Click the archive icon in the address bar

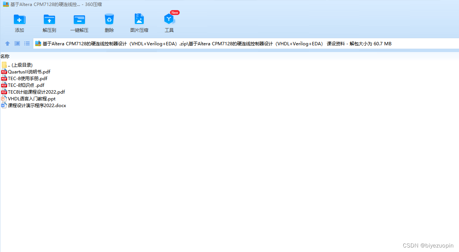pos(38,44)
